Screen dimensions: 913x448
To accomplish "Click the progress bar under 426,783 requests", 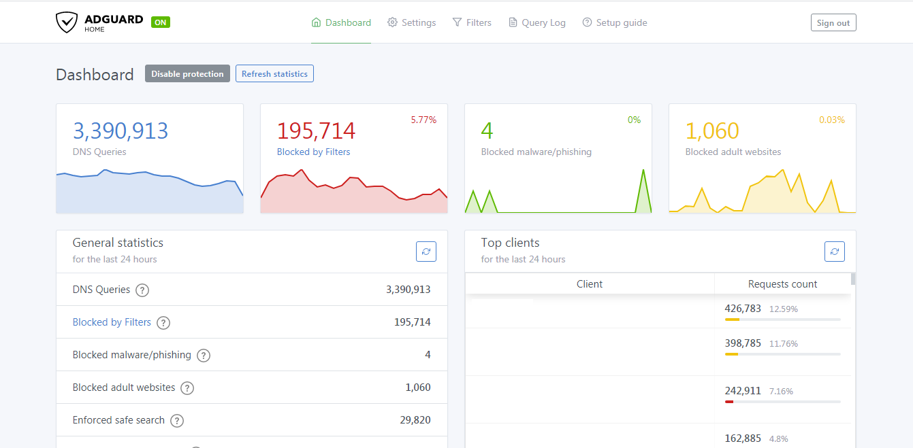I will coord(782,320).
